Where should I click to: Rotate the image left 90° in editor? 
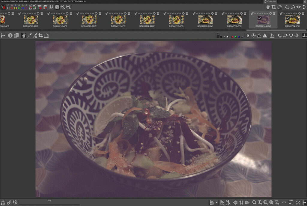(x=280, y=35)
